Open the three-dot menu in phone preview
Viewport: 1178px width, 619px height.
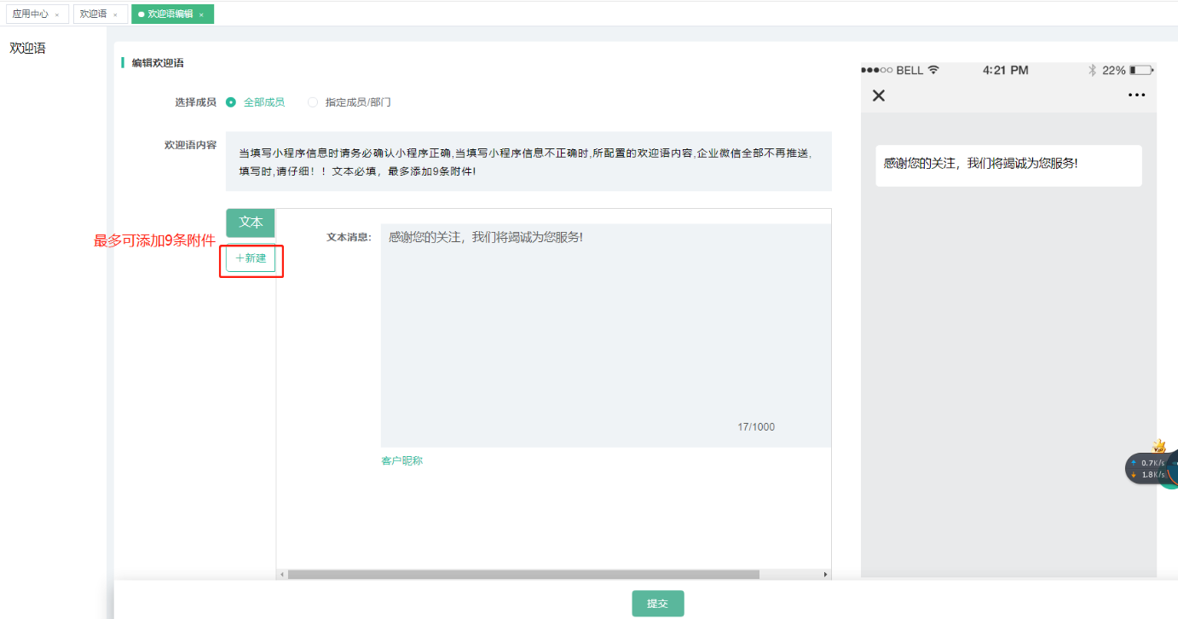pyautogui.click(x=1136, y=95)
